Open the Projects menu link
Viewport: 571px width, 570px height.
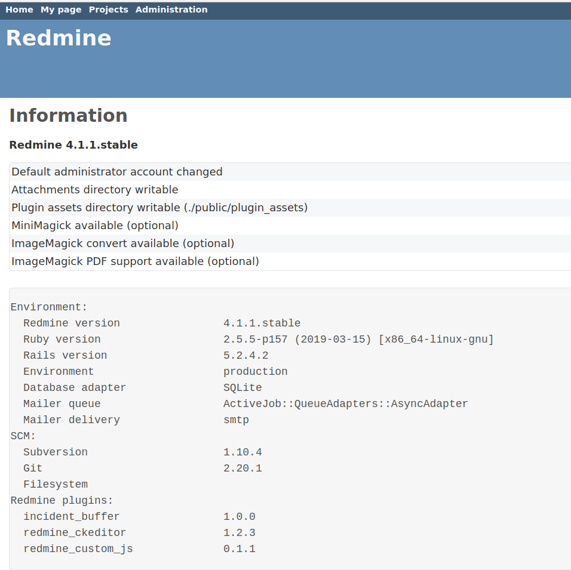(109, 10)
